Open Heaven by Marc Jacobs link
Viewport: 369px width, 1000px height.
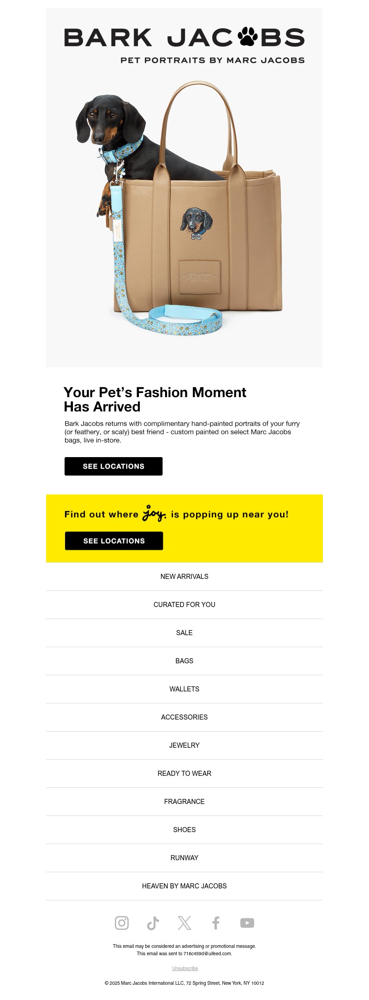[x=184, y=886]
